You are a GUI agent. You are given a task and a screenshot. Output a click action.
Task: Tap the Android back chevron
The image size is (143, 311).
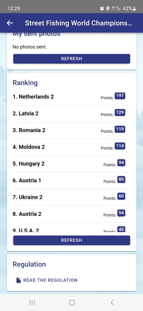[x=112, y=302]
